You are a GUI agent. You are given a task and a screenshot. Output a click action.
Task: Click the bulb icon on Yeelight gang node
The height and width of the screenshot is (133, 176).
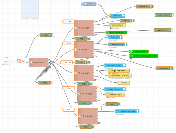[x=123, y=95]
